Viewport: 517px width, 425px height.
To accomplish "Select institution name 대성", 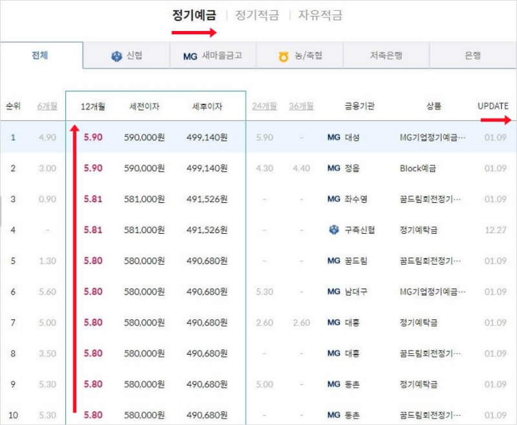I will 352,138.
